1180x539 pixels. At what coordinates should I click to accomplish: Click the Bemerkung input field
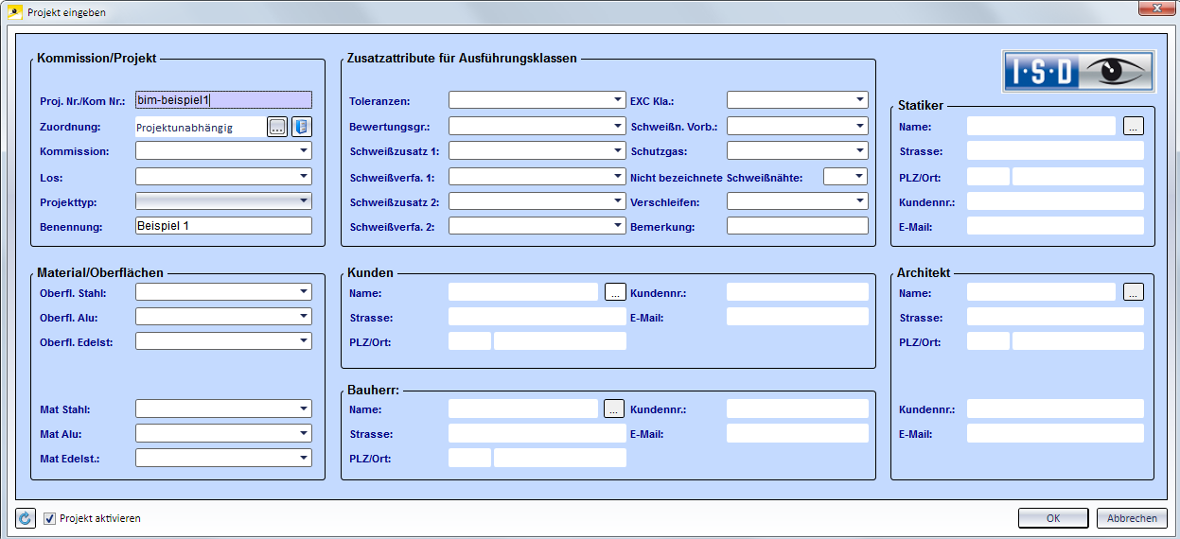point(797,226)
